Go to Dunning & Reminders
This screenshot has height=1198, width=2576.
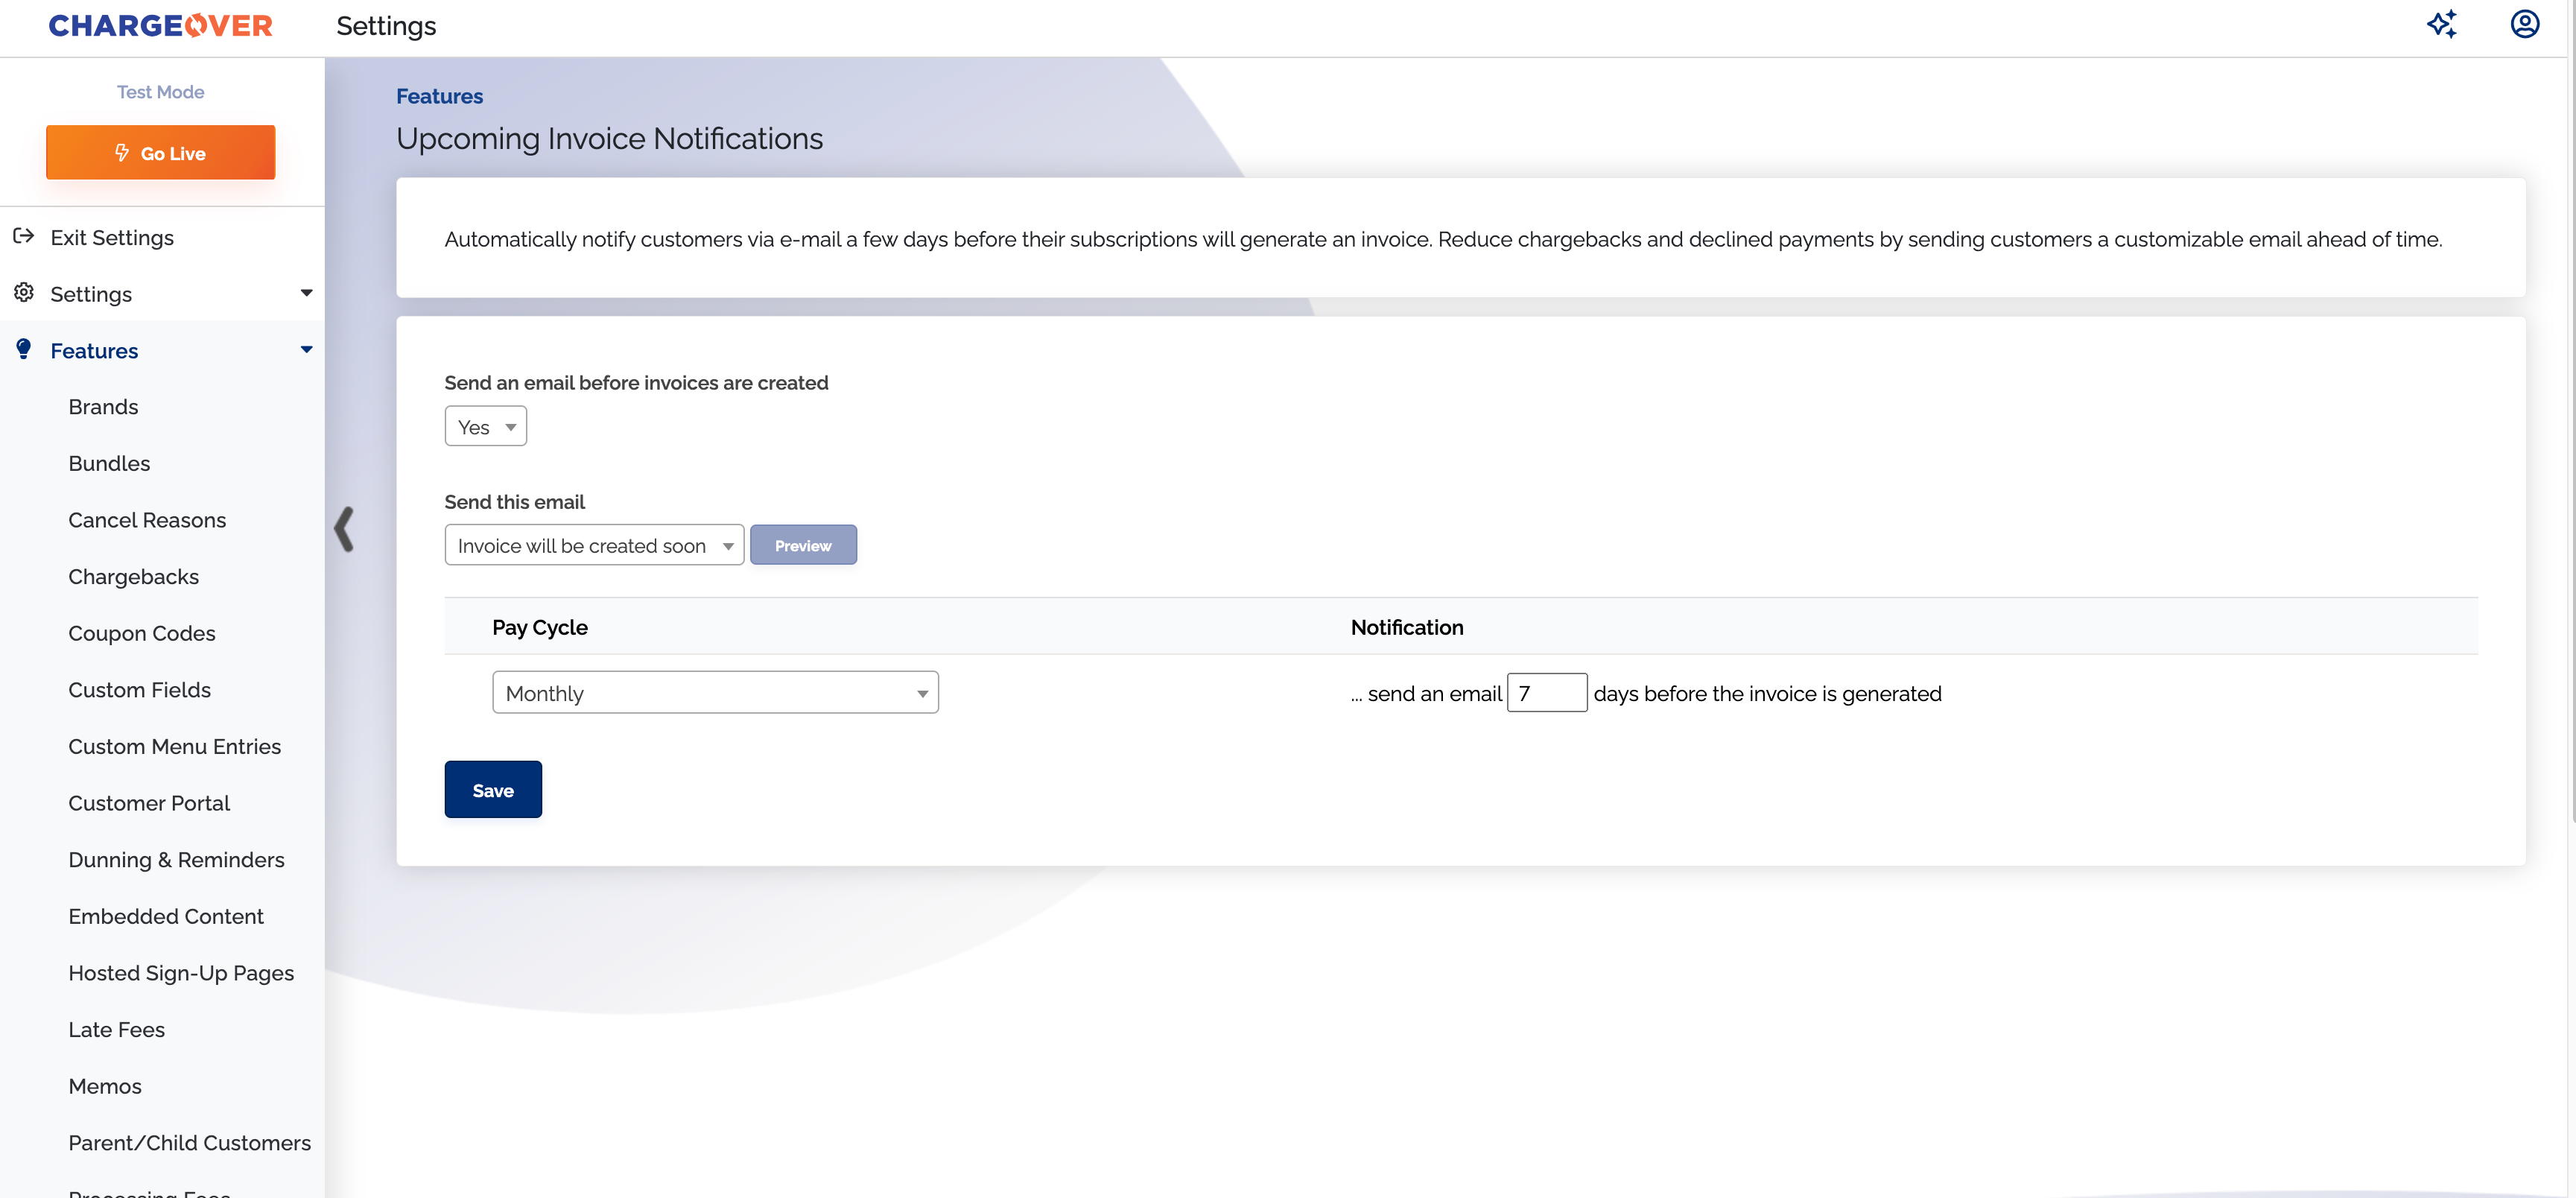click(x=176, y=860)
